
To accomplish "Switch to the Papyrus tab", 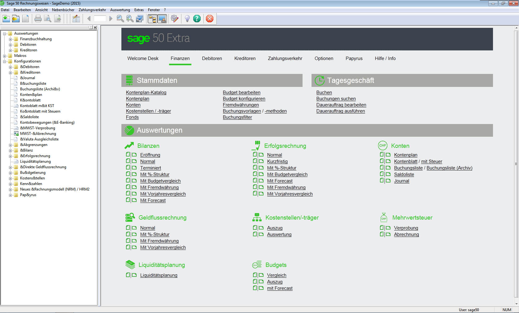I will [x=354, y=58].
